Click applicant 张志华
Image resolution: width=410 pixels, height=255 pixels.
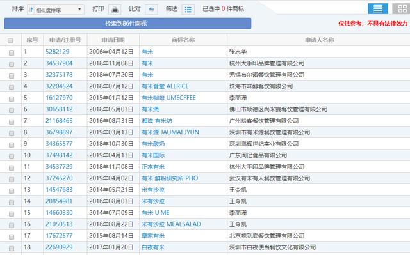point(238,52)
